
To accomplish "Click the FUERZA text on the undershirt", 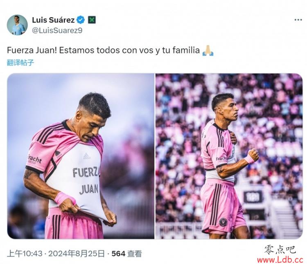I will (86, 172).
